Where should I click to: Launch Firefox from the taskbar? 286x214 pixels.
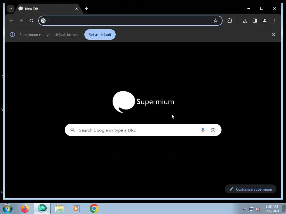click(x=25, y=208)
